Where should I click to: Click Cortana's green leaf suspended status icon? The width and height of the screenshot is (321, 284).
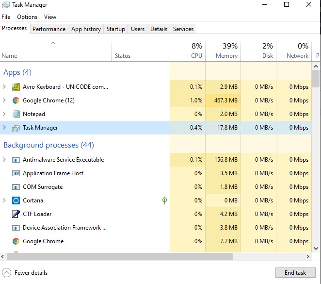164,200
